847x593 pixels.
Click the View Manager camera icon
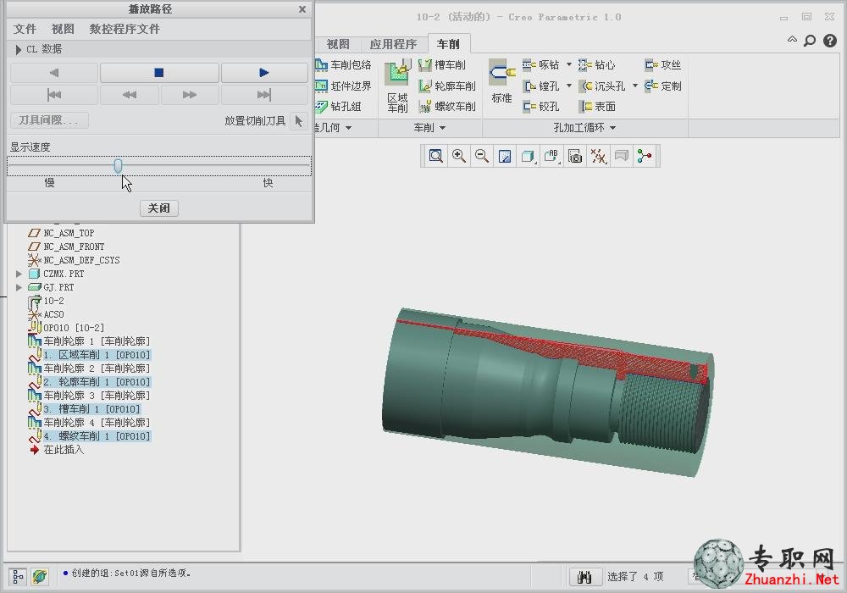coord(575,156)
